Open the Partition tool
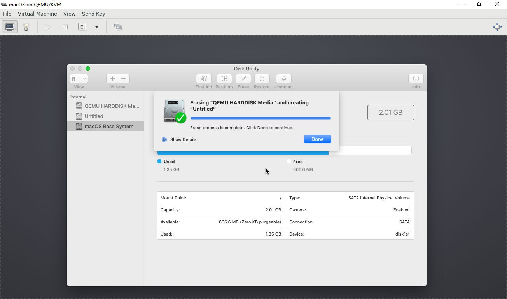This screenshot has height=299, width=507. click(224, 79)
